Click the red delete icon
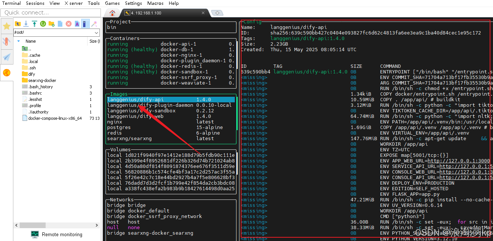493x241 pixels. point(69,24)
